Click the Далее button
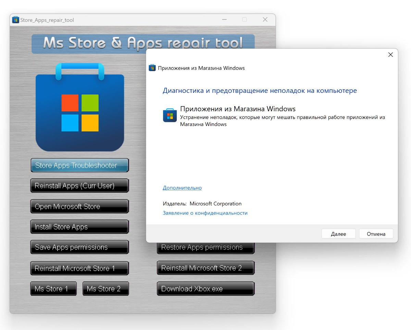This screenshot has width=411, height=330. 338,234
